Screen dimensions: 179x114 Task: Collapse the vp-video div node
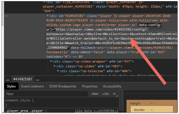[x=54, y=66]
